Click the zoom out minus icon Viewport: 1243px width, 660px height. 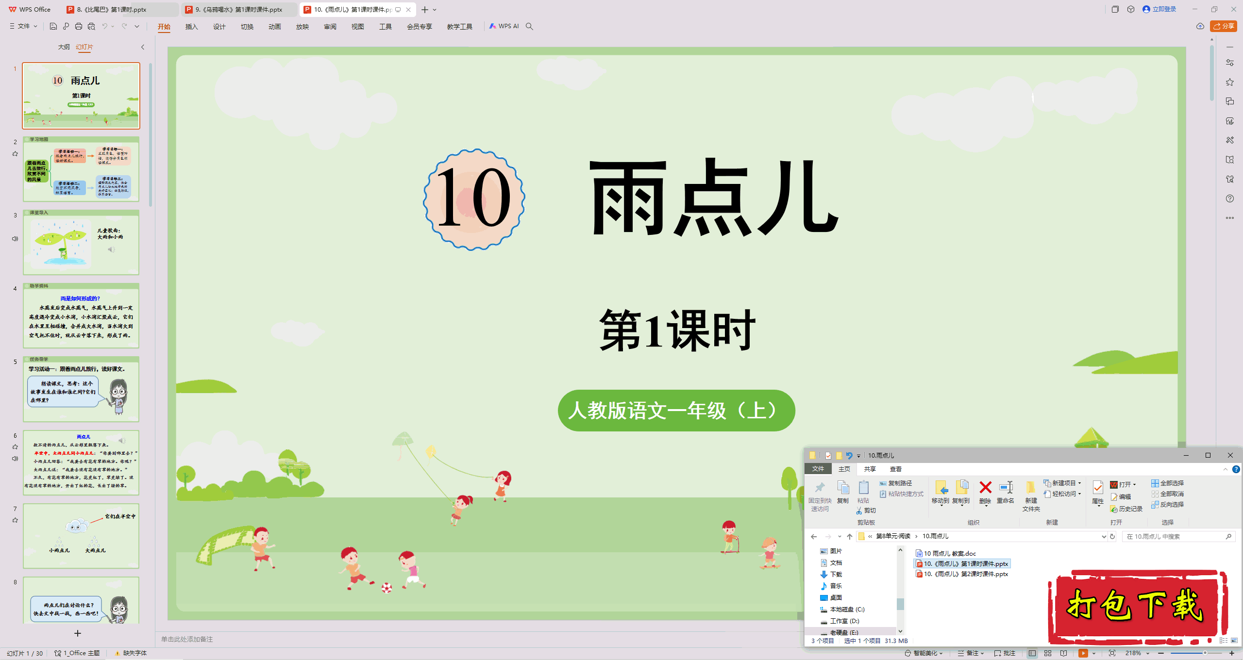(1161, 653)
